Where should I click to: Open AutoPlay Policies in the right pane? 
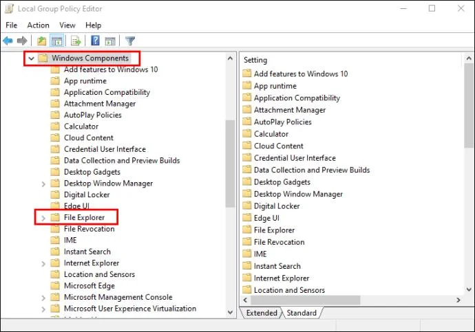[x=283, y=122]
